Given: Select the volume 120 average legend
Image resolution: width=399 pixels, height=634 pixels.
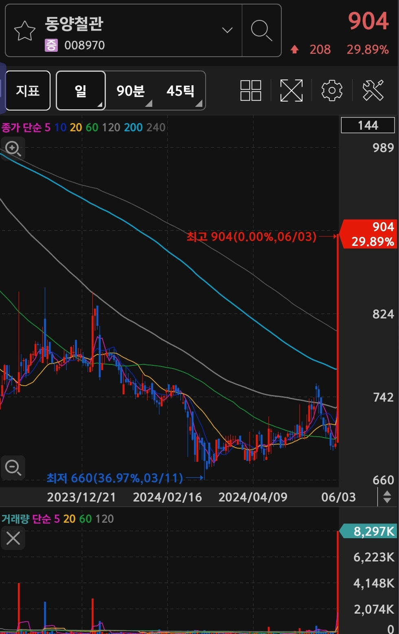Looking at the screenshot, I should 105,519.
